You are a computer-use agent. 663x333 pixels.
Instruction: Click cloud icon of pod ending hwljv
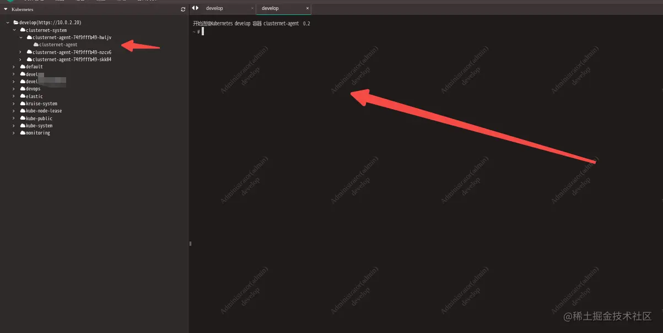tap(29, 37)
